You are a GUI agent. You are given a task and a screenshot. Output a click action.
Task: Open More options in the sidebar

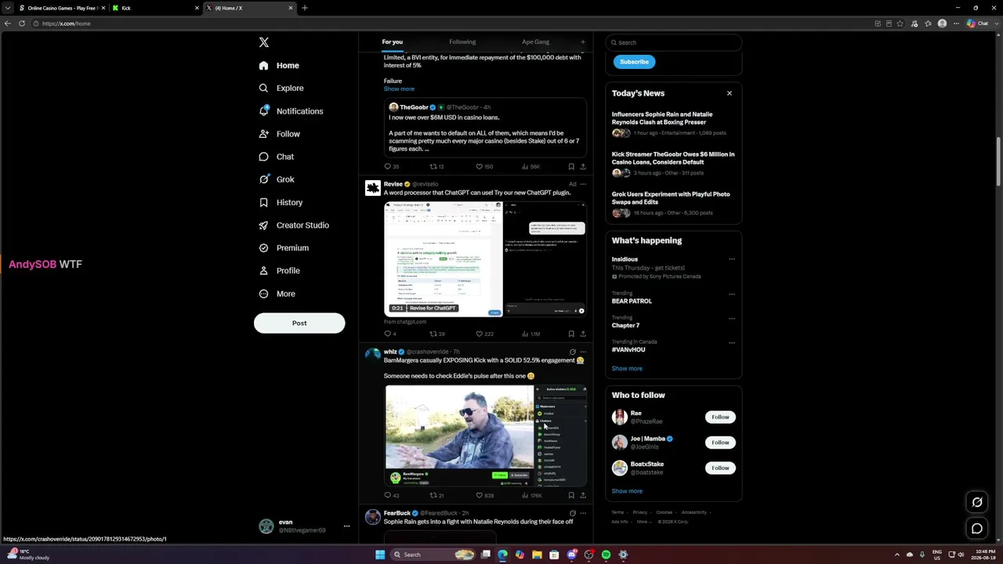point(277,294)
